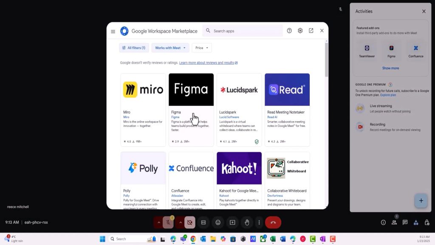Screen dimensions: 435x245
Task: Toggle closed captions
Action: [203, 222]
